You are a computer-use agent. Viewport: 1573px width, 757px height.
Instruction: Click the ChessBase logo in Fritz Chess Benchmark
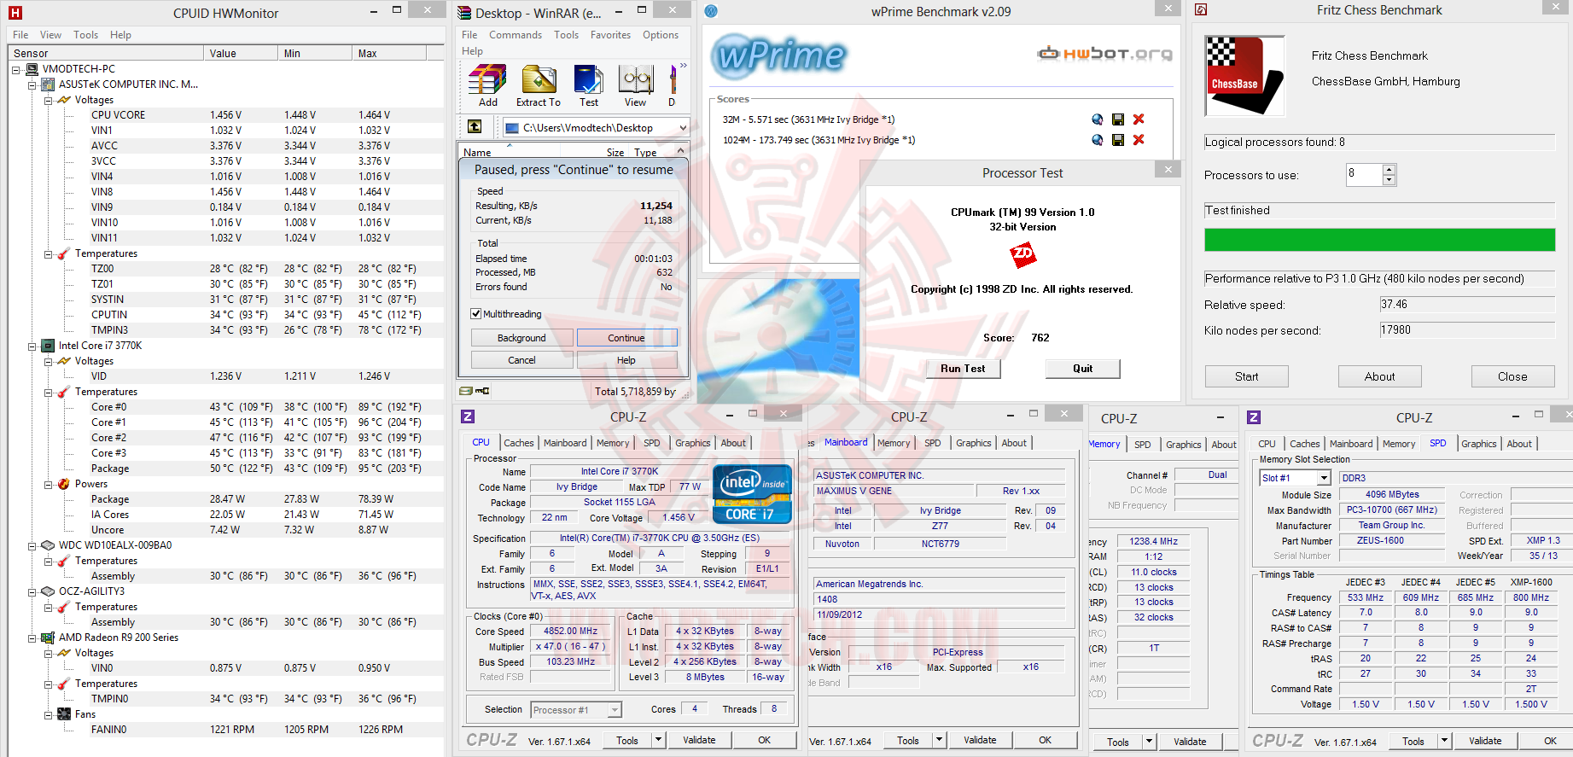coord(1244,75)
